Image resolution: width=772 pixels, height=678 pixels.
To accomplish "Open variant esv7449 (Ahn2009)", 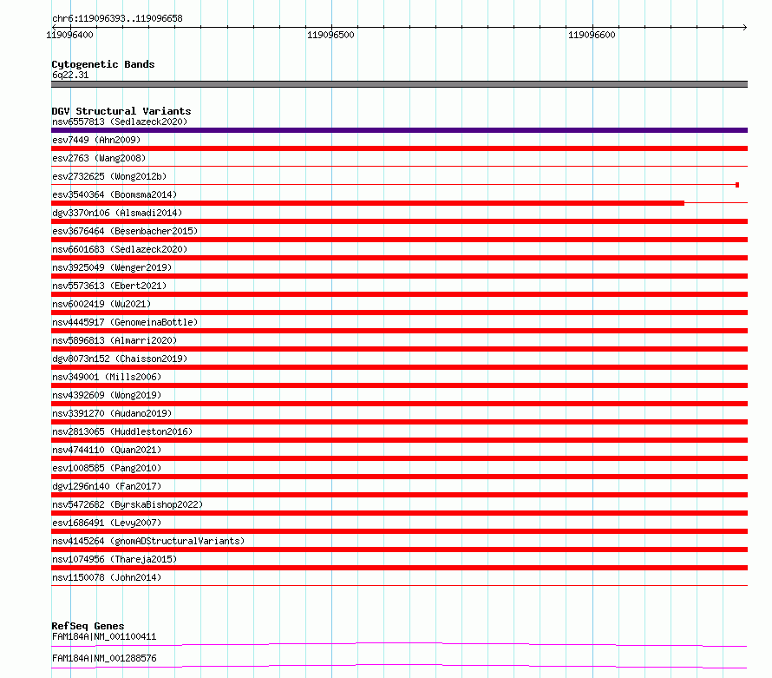I will (x=96, y=140).
